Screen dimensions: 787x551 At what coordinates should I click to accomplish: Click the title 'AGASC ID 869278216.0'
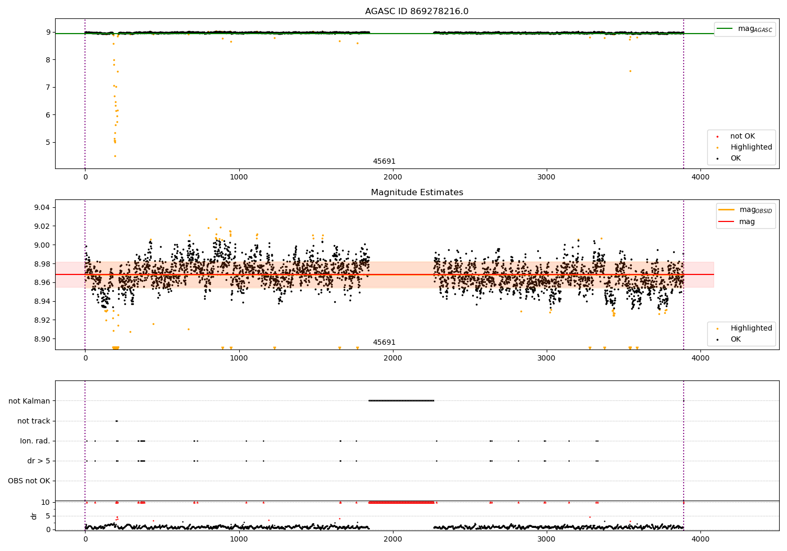tap(417, 12)
